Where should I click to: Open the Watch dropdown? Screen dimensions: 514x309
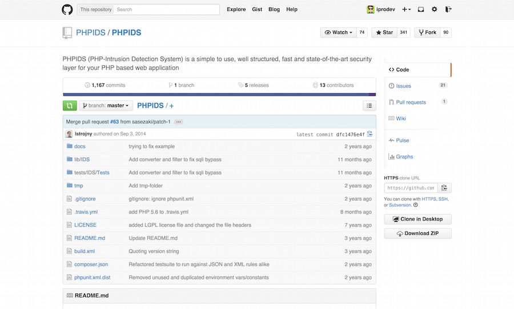(338, 33)
